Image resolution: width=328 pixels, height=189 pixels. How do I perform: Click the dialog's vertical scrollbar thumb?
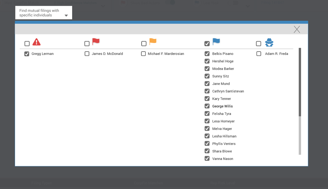300,82
